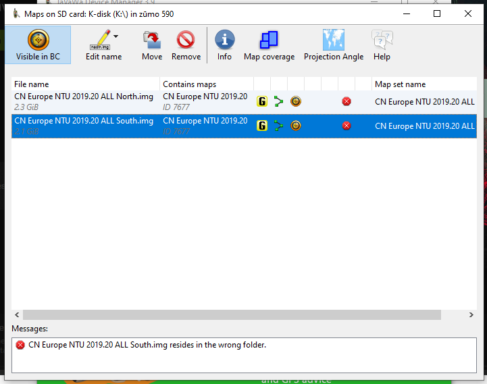
Task: Click Map set name cell in South row
Action: 425,126
